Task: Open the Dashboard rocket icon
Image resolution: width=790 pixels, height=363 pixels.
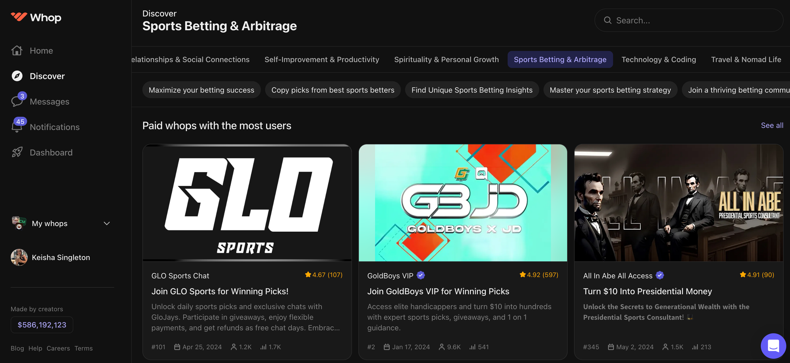Action: coord(17,152)
